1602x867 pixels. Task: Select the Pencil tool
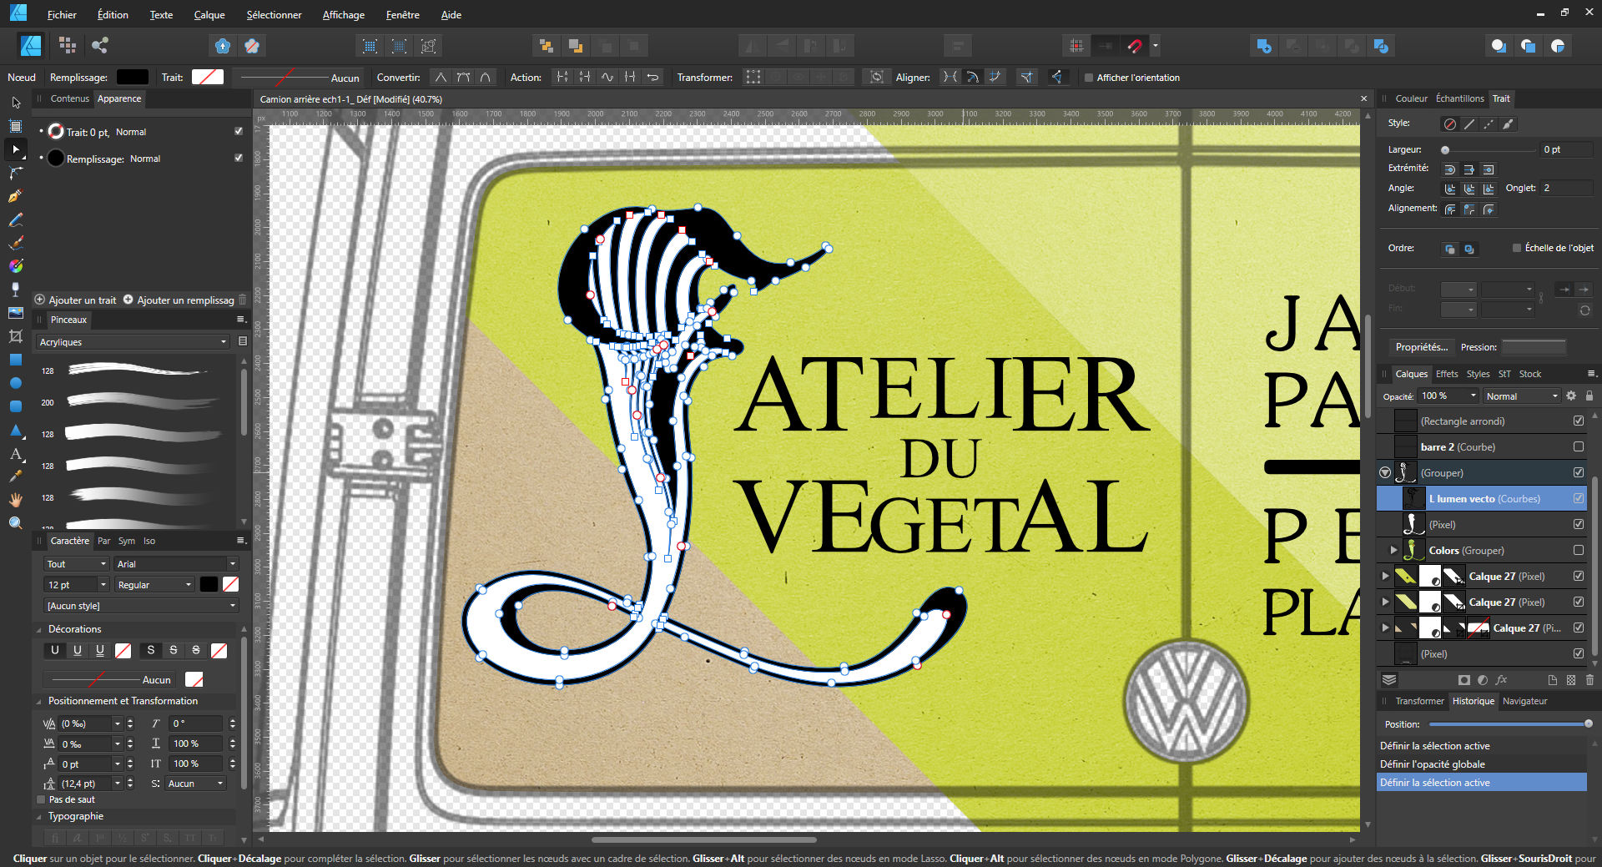tap(16, 219)
